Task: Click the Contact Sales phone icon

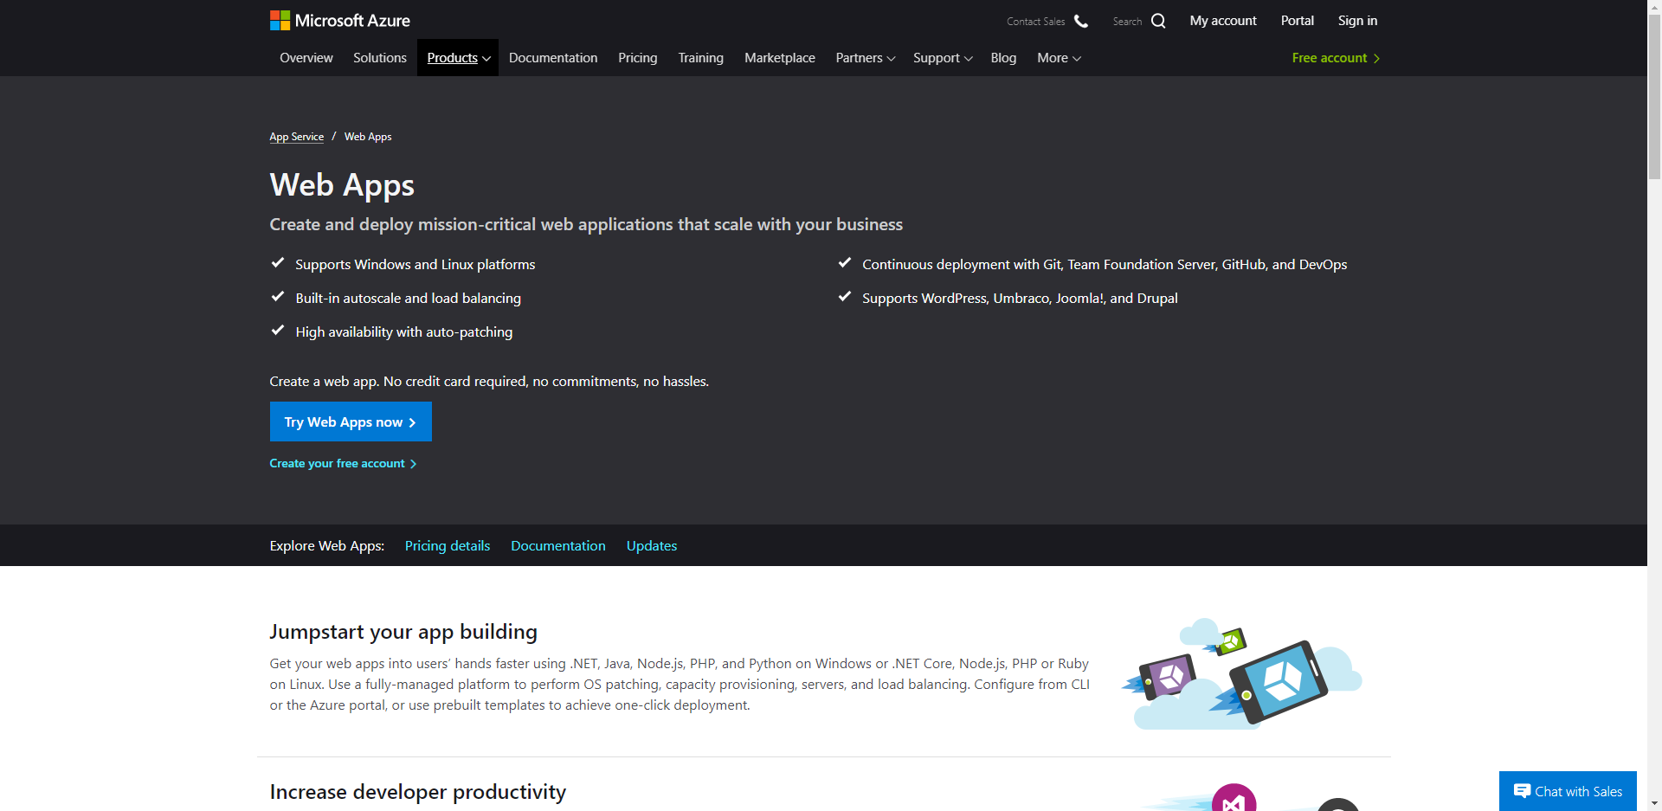Action: (1080, 21)
